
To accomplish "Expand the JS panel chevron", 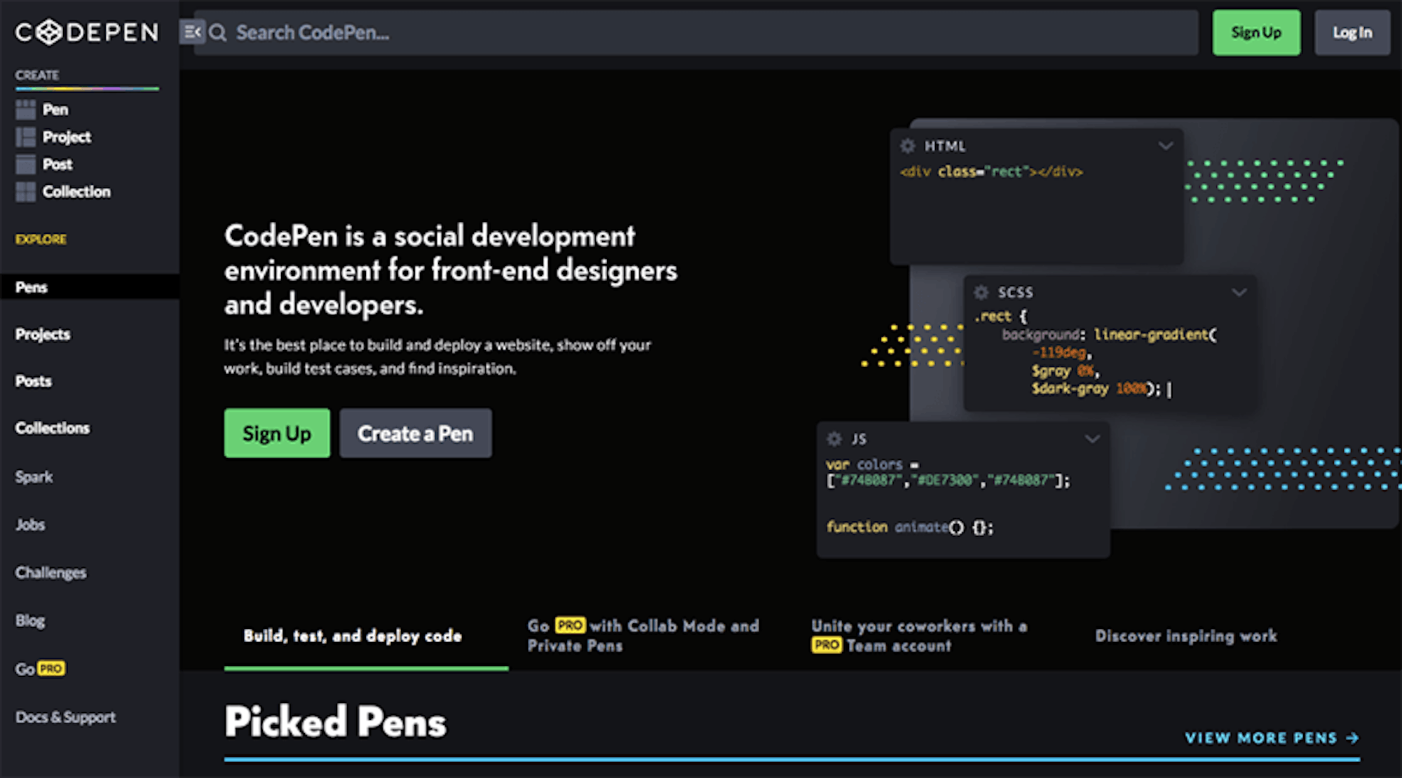I will 1092,439.
